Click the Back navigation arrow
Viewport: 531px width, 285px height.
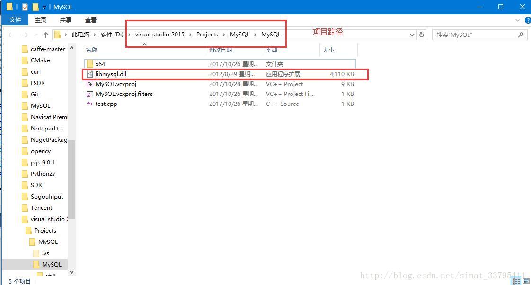tap(11, 35)
